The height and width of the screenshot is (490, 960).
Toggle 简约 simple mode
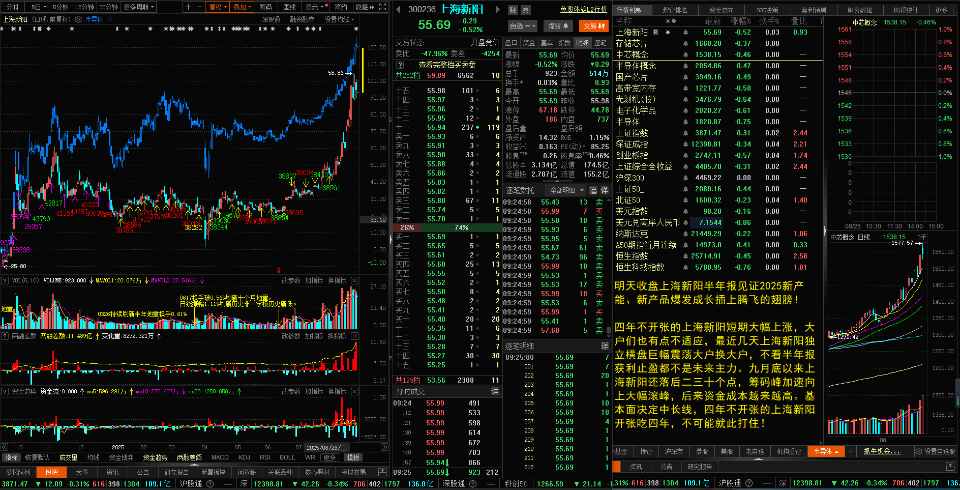click(x=341, y=7)
